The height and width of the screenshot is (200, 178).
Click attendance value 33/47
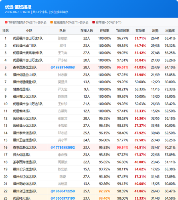pos(155,148)
